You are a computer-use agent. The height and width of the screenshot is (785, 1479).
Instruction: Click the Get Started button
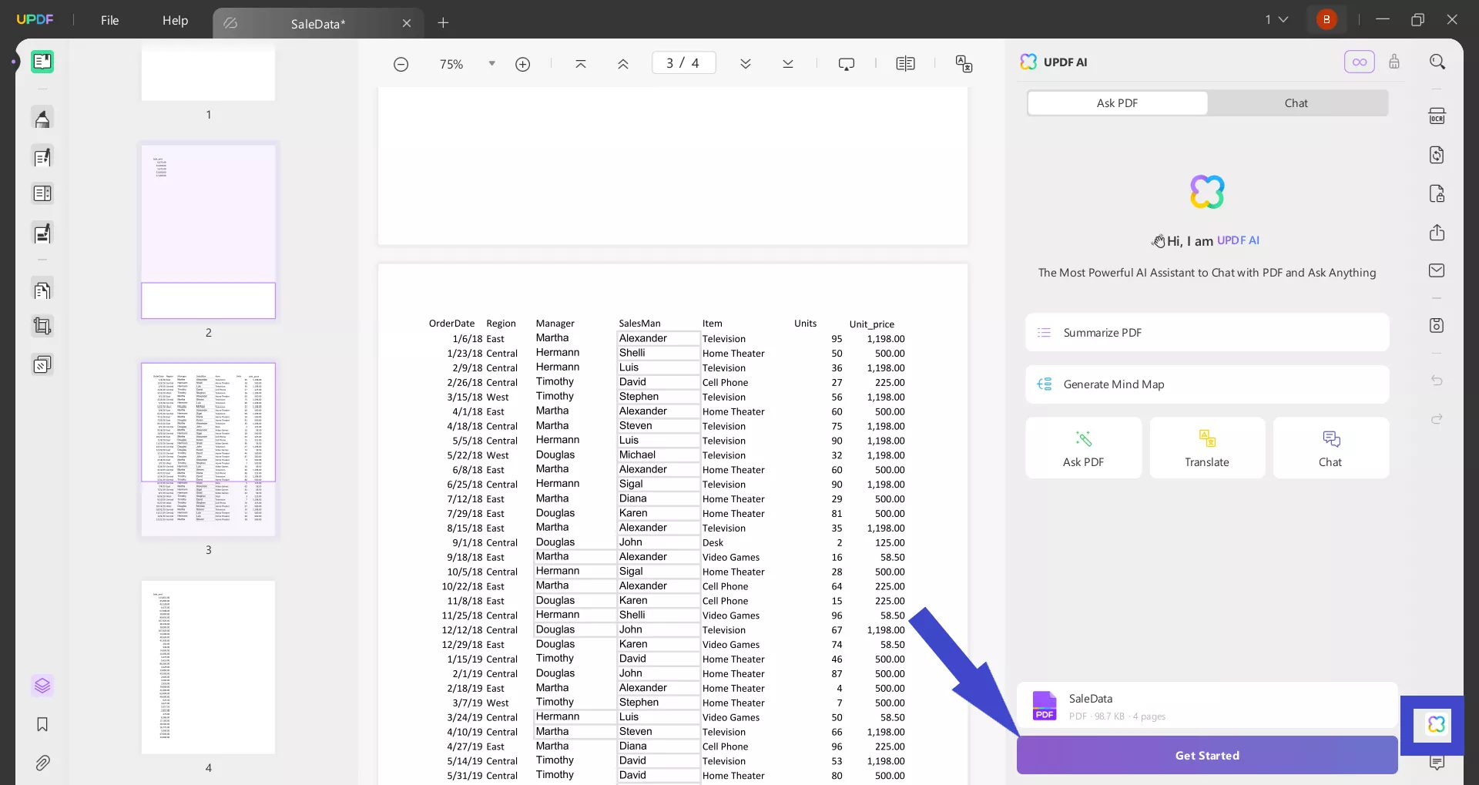(1206, 755)
